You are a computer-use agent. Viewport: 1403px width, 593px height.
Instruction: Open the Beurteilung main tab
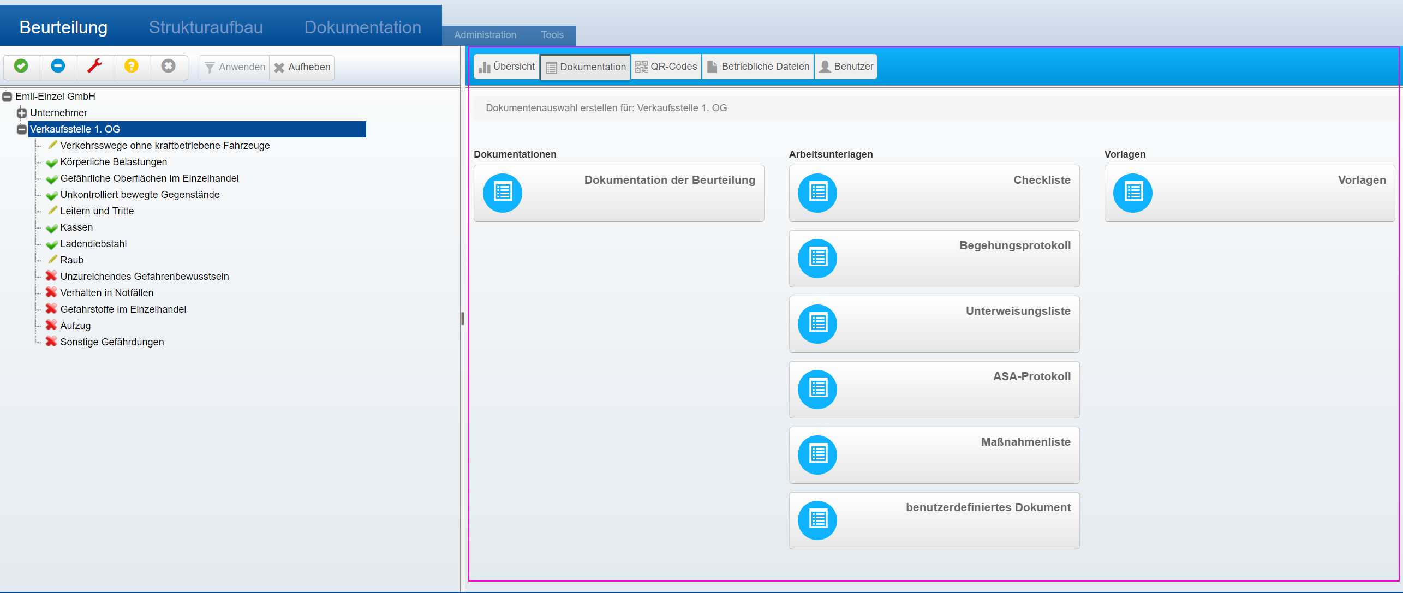click(x=63, y=27)
